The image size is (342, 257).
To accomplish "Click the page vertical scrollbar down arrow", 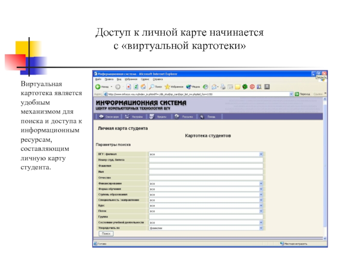I will (x=325, y=238).
